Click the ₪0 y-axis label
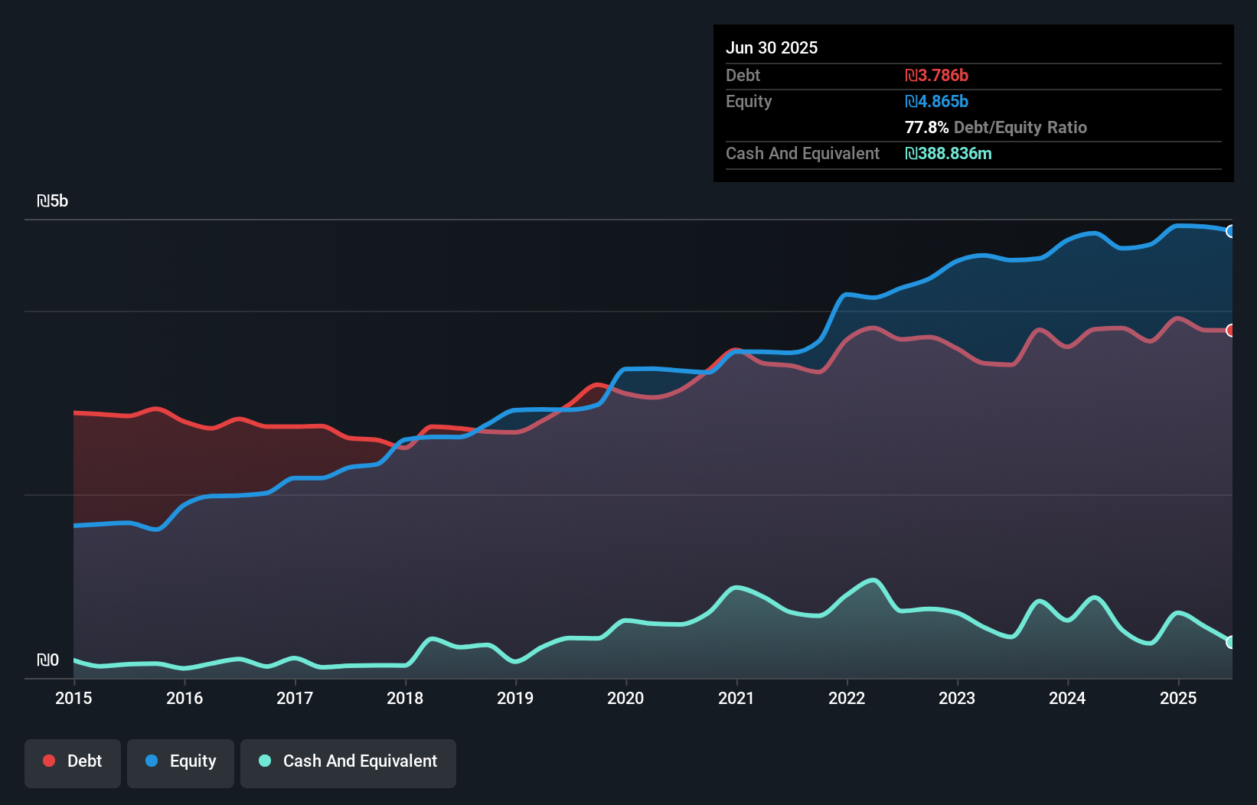This screenshot has height=805, width=1257. 47,660
